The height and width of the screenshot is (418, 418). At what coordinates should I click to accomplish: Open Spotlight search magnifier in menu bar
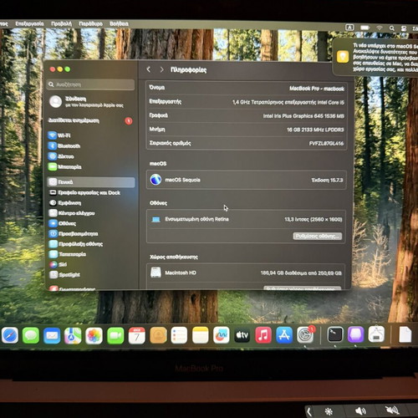coord(392,28)
